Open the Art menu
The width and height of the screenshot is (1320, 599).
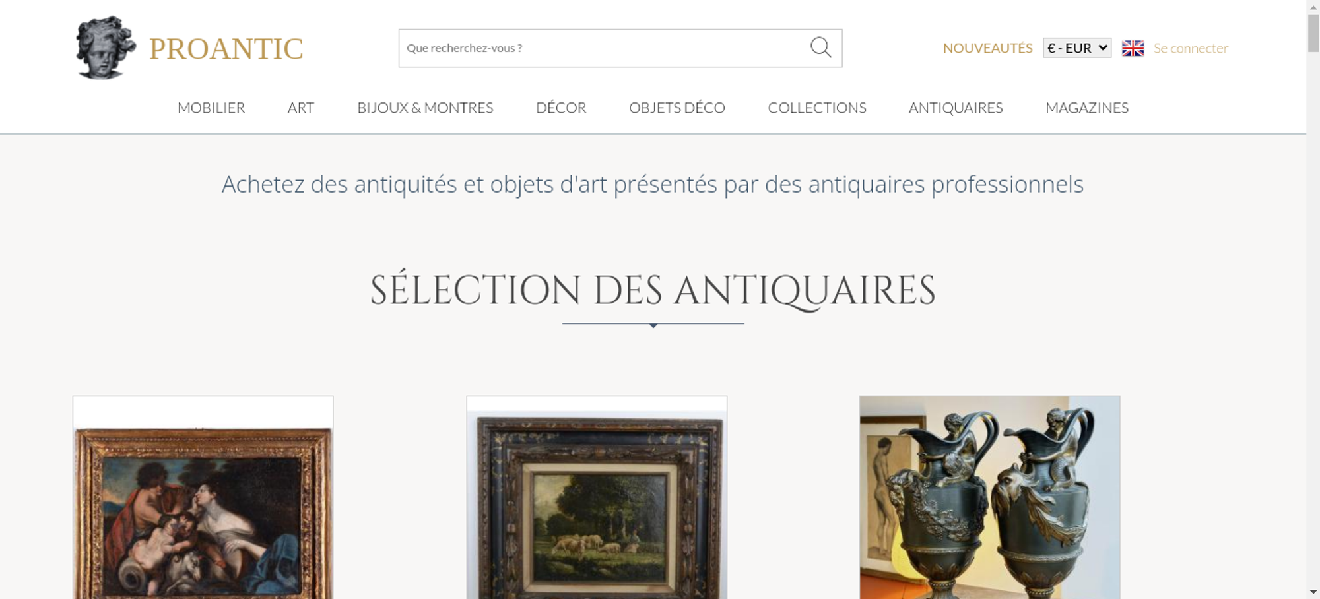(301, 108)
